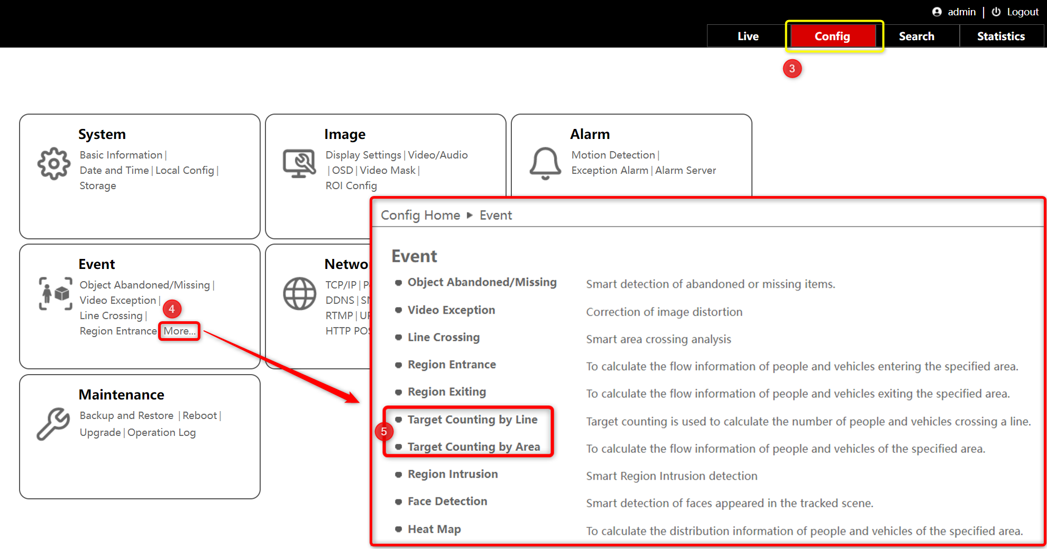Click the System card heading

click(x=102, y=134)
